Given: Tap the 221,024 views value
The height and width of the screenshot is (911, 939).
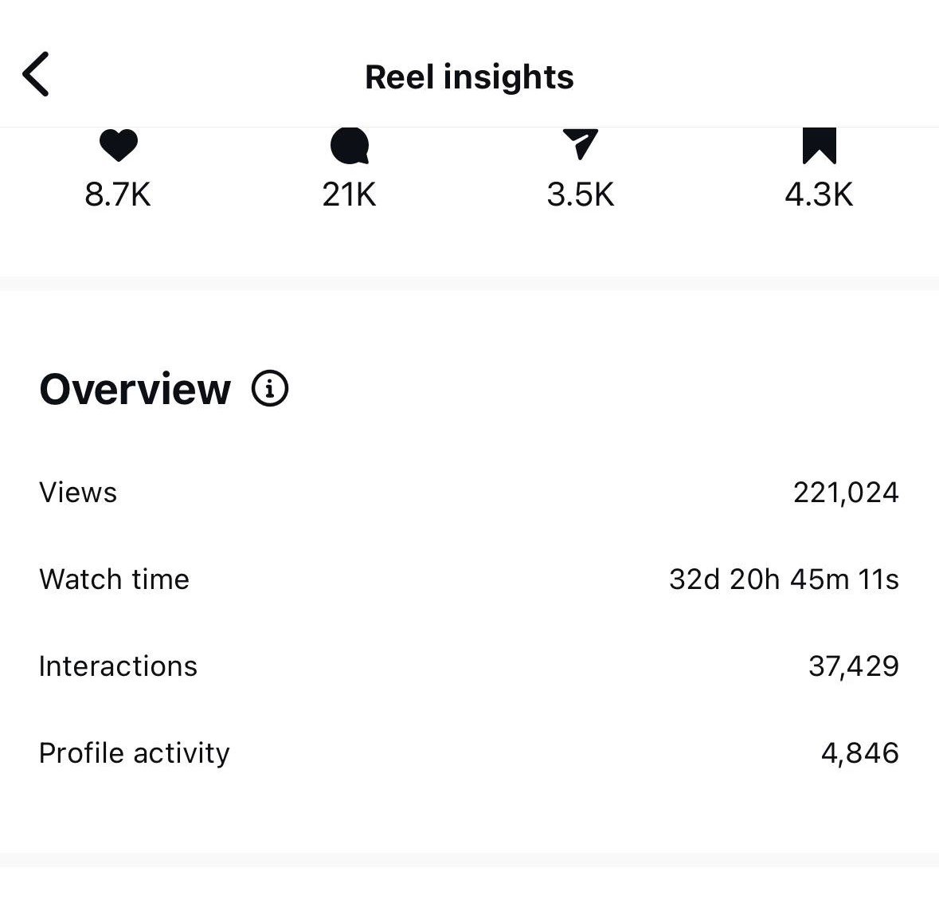Looking at the screenshot, I should pyautogui.click(x=846, y=493).
